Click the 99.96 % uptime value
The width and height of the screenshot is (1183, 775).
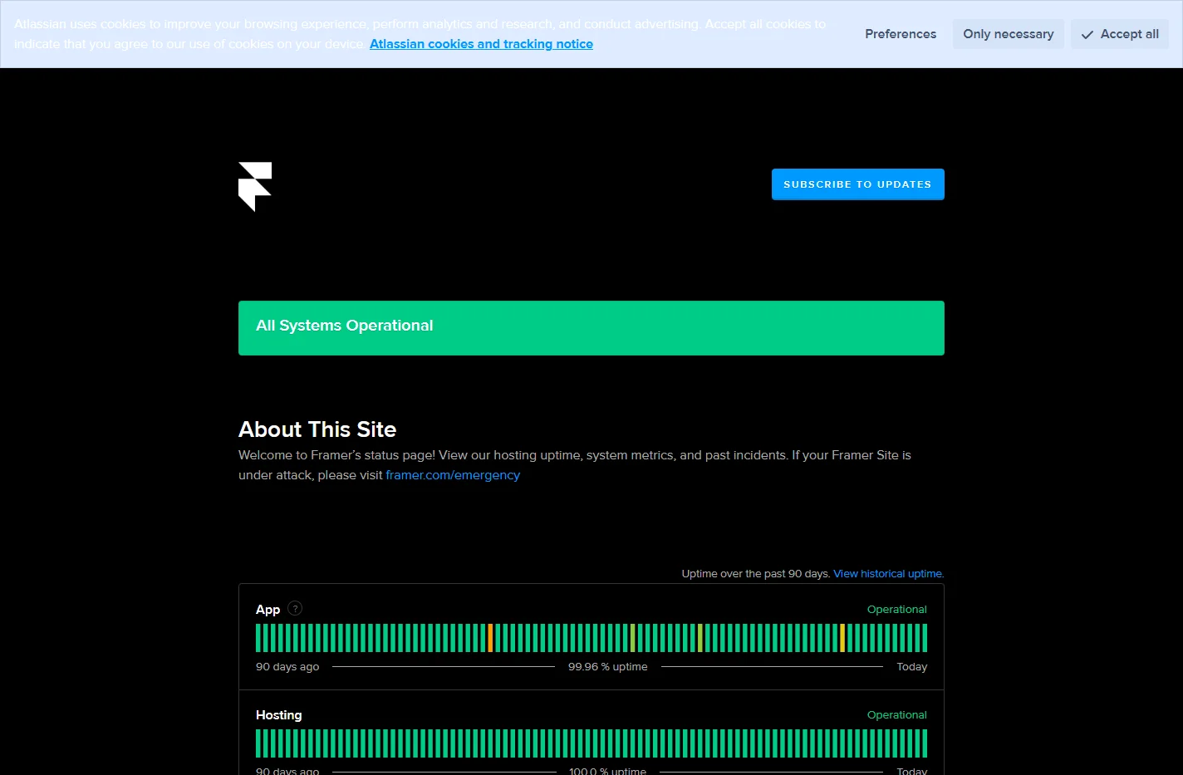[x=608, y=667]
